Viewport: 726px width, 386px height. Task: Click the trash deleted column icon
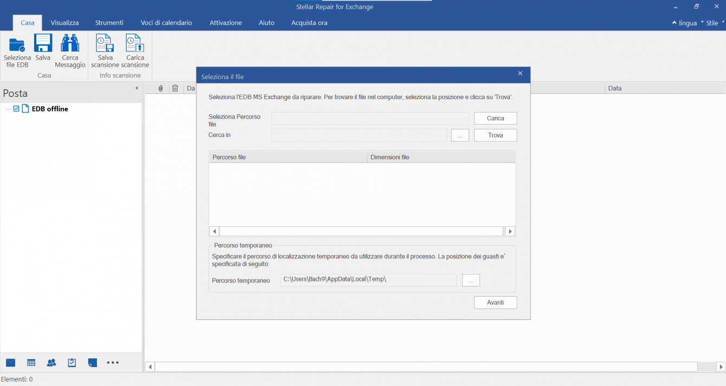point(174,88)
